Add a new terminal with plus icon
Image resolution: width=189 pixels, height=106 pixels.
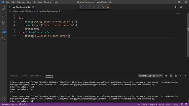click(x=166, y=76)
